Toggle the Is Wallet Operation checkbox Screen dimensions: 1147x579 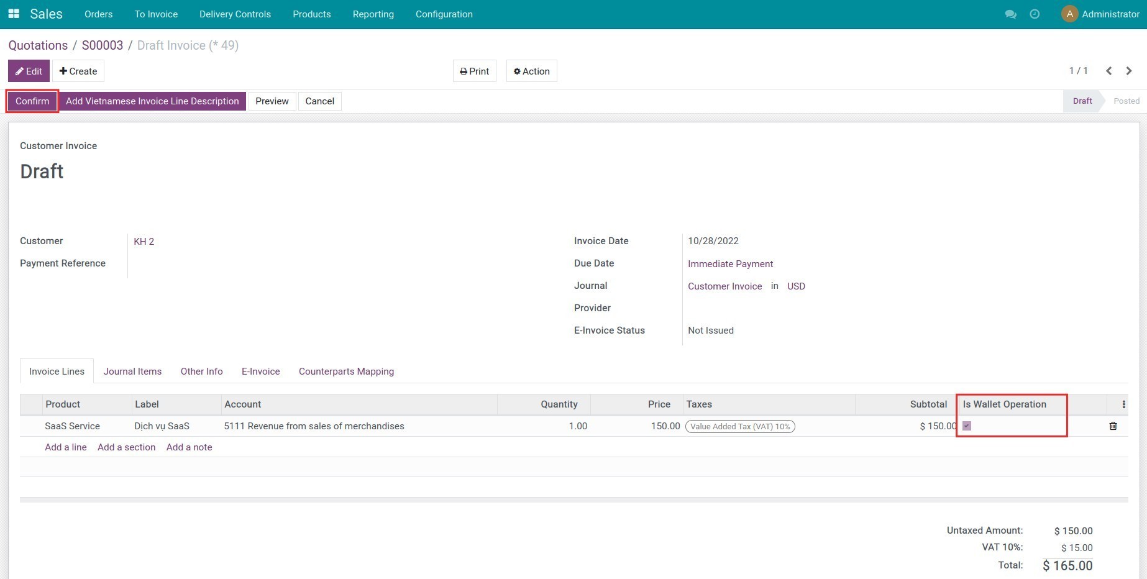point(967,426)
